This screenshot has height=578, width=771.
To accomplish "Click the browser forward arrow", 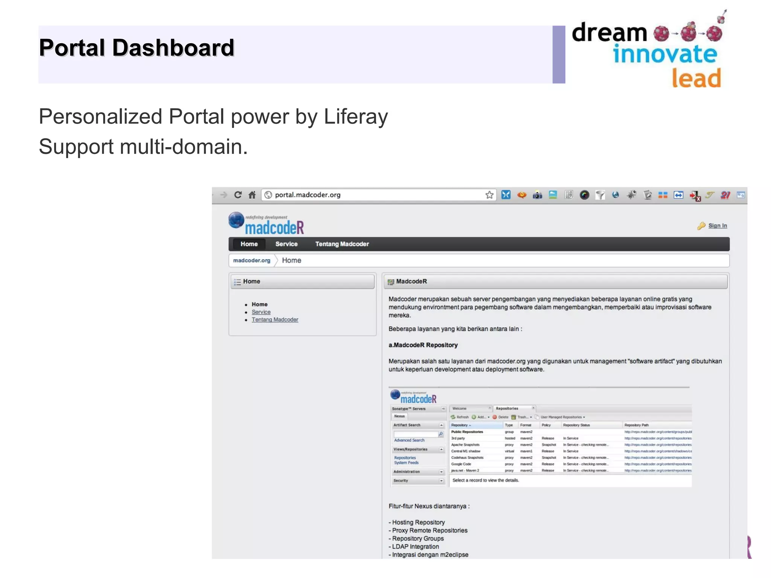I will (224, 195).
